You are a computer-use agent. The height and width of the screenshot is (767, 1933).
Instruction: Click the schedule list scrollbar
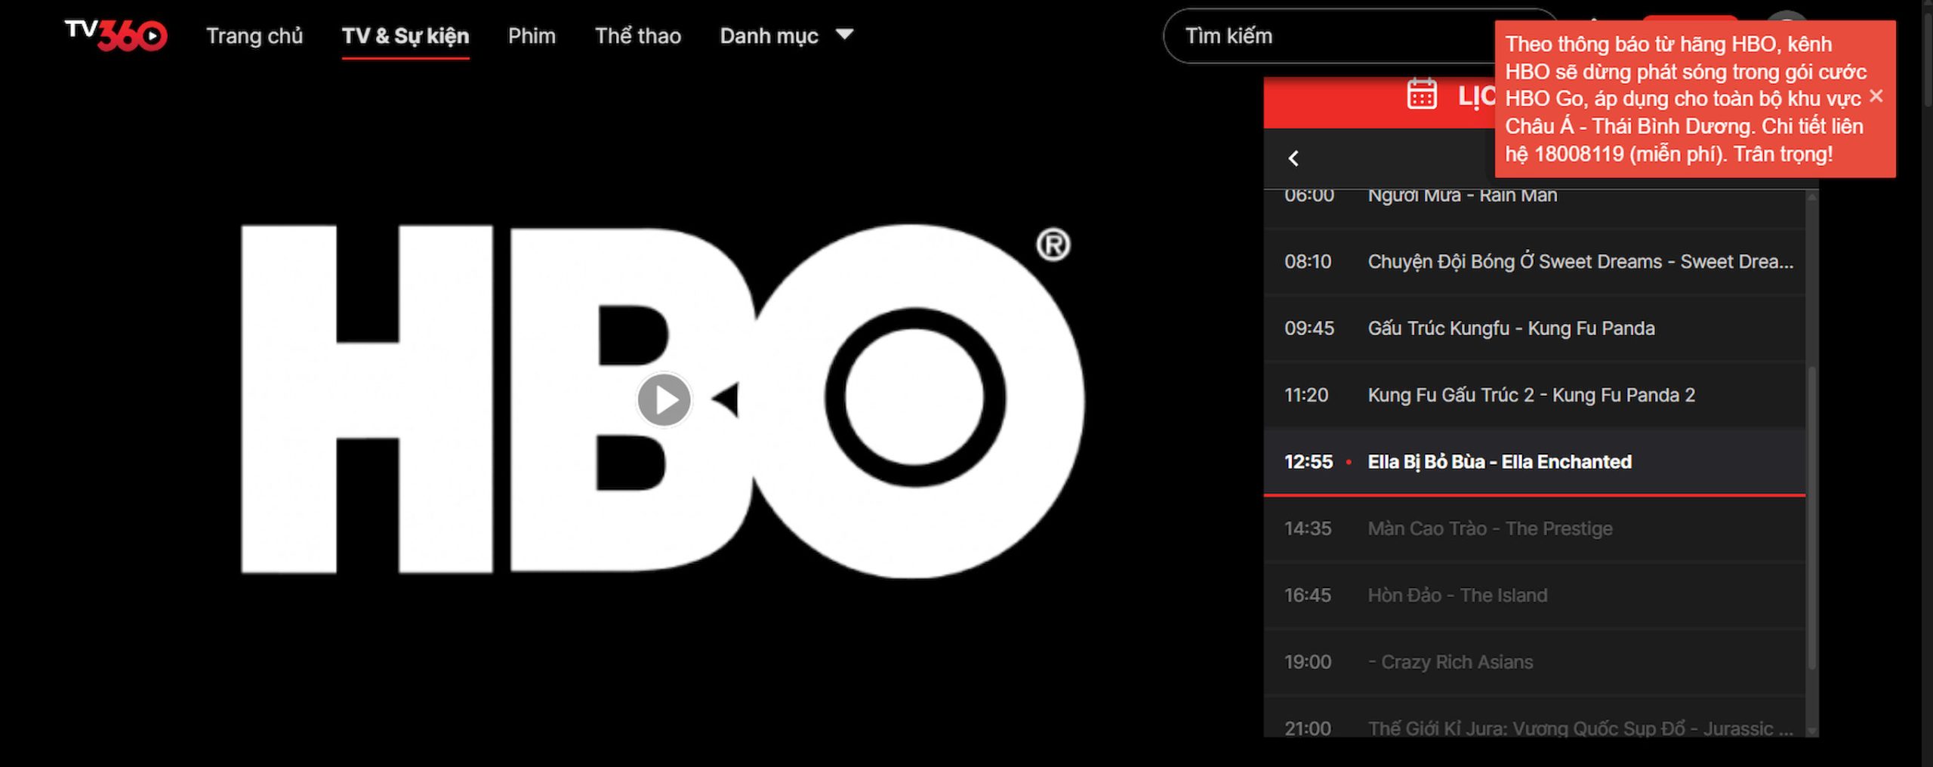(1812, 517)
